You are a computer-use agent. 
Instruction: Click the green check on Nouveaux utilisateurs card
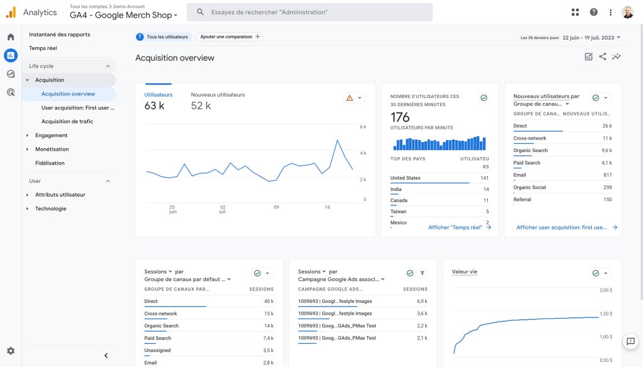click(x=596, y=97)
